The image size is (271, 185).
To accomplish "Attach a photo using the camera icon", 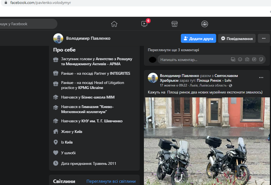I will point(247,60).
